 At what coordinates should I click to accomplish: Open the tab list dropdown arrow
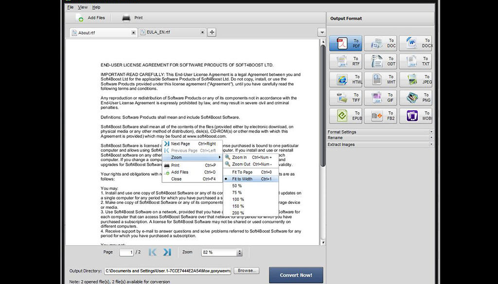[321, 33]
